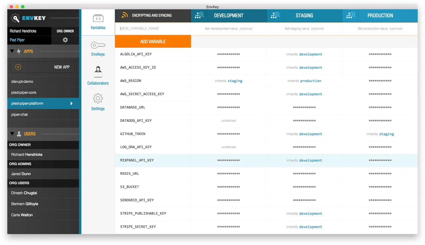Click the DATABASE_URL variable name
Image resolution: width=425 pixels, height=245 pixels.
pos(132,107)
